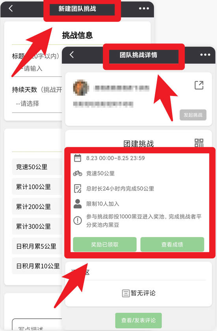Tap share icon beside user profile
The height and width of the screenshot is (331, 217).
199,85
